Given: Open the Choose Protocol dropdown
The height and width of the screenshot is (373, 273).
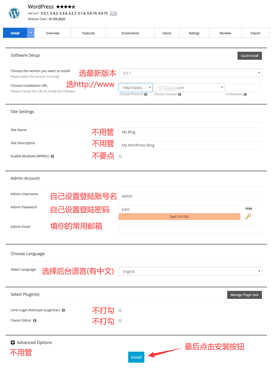Looking at the screenshot, I should 135,88.
